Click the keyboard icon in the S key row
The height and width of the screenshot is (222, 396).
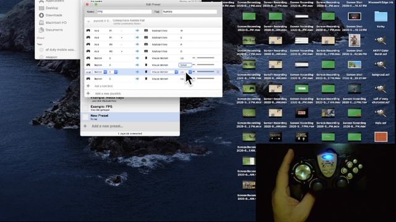(146, 38)
